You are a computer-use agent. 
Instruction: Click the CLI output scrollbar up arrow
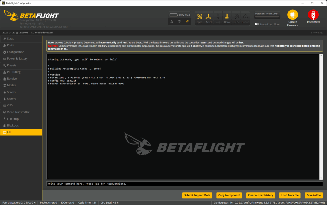pos(321,55)
